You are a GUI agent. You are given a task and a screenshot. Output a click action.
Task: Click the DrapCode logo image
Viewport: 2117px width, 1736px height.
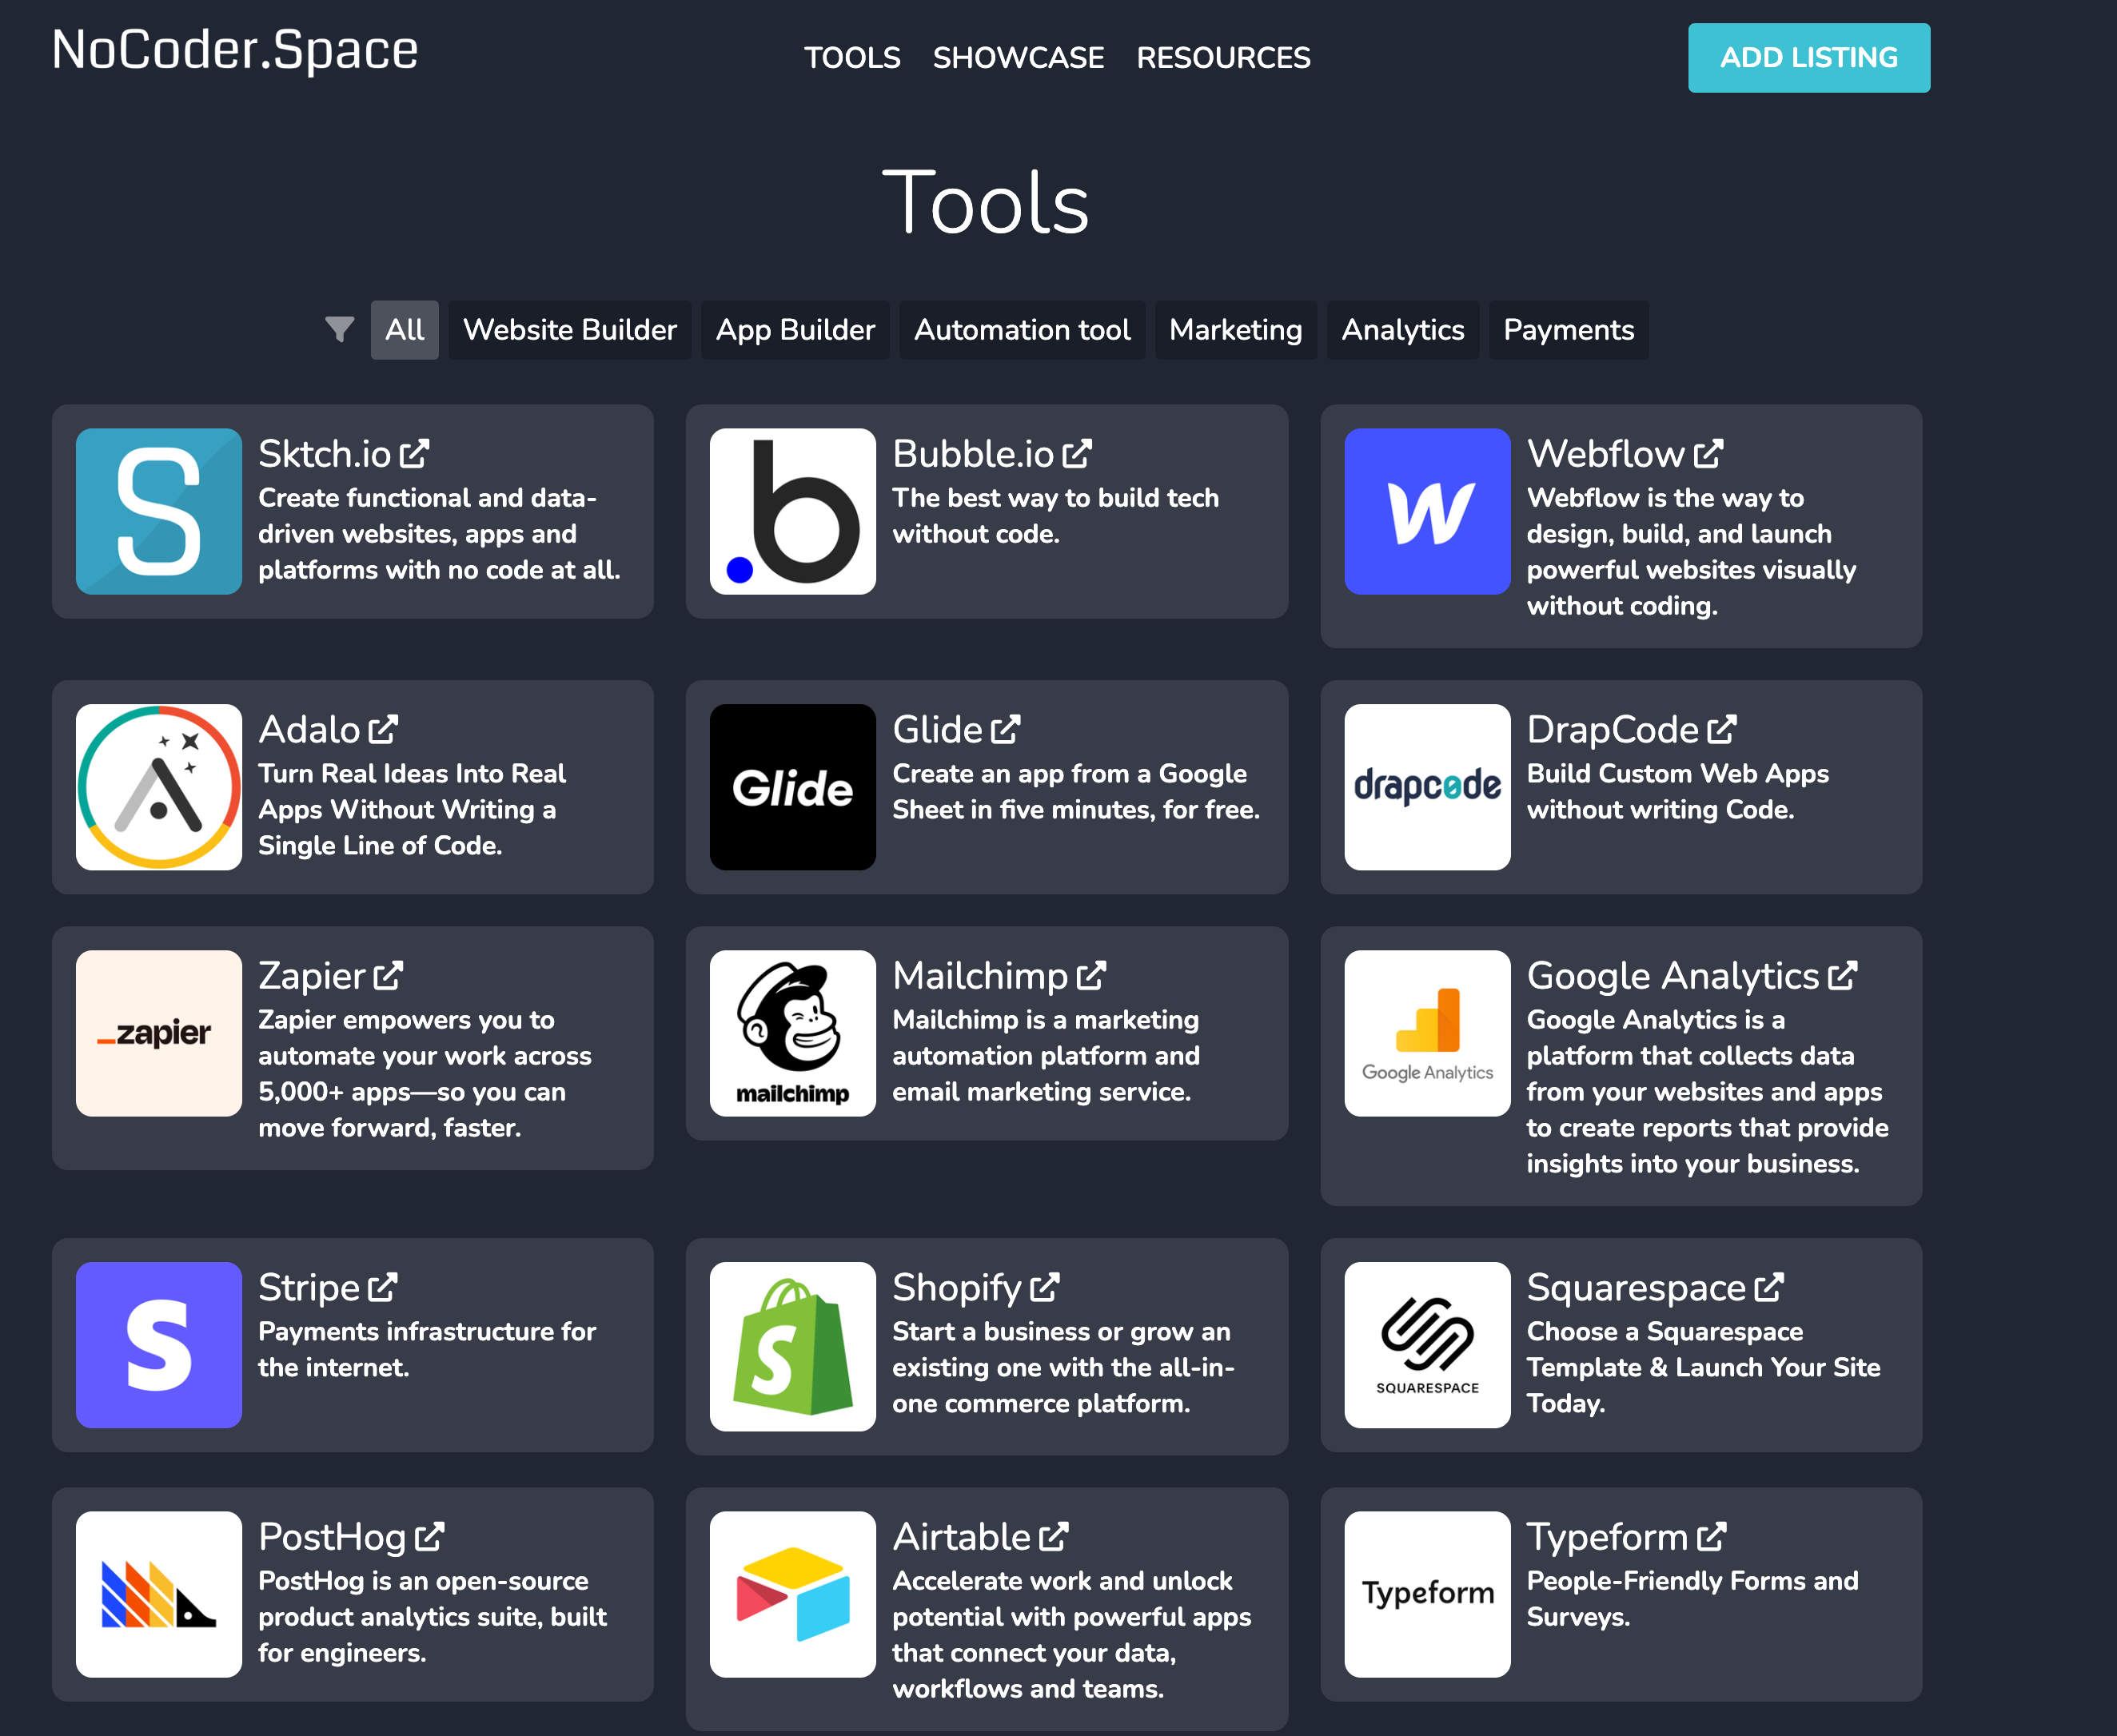pos(1427,787)
